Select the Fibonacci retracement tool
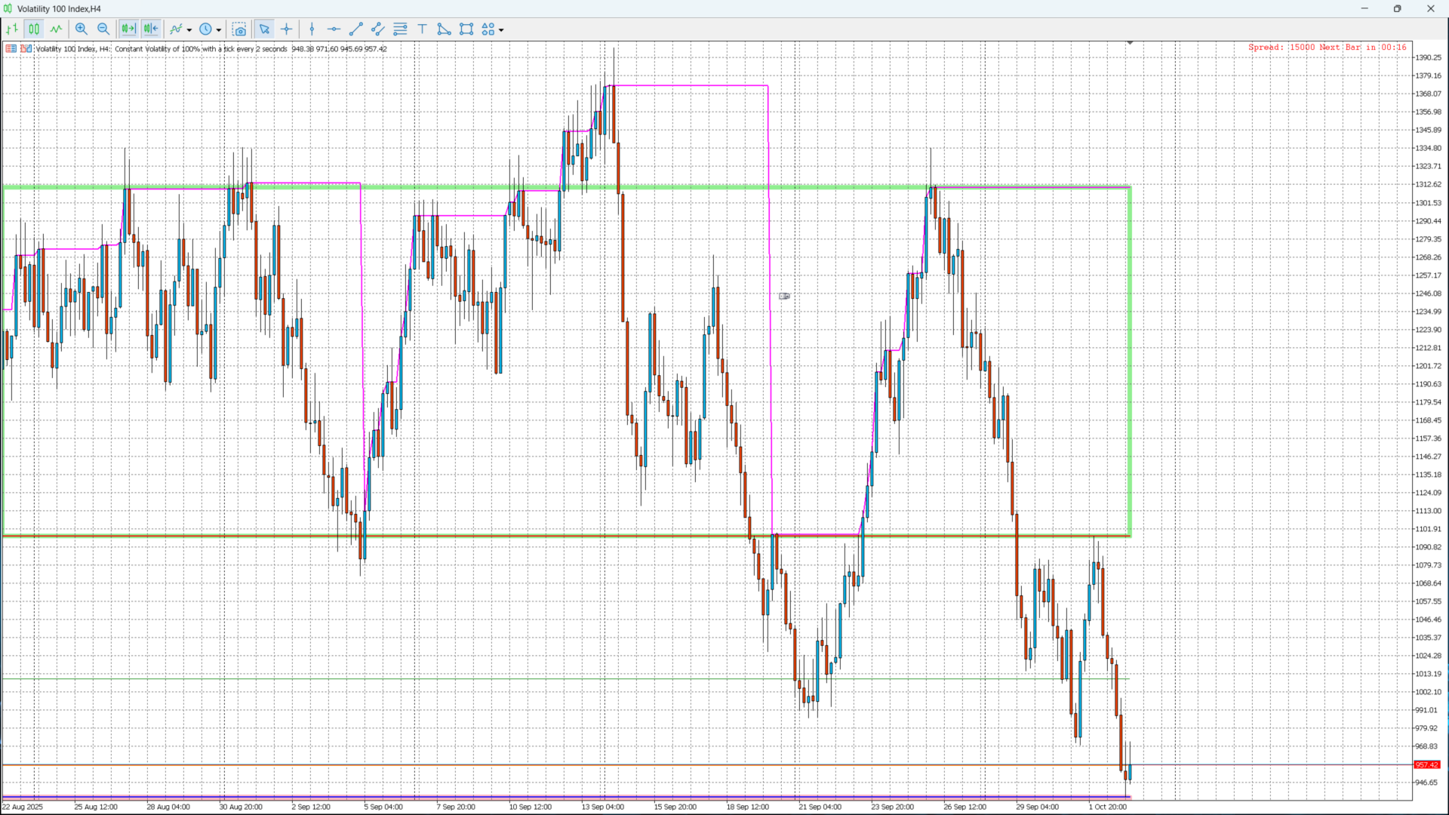Viewport: 1449px width, 815px height. tap(400, 29)
